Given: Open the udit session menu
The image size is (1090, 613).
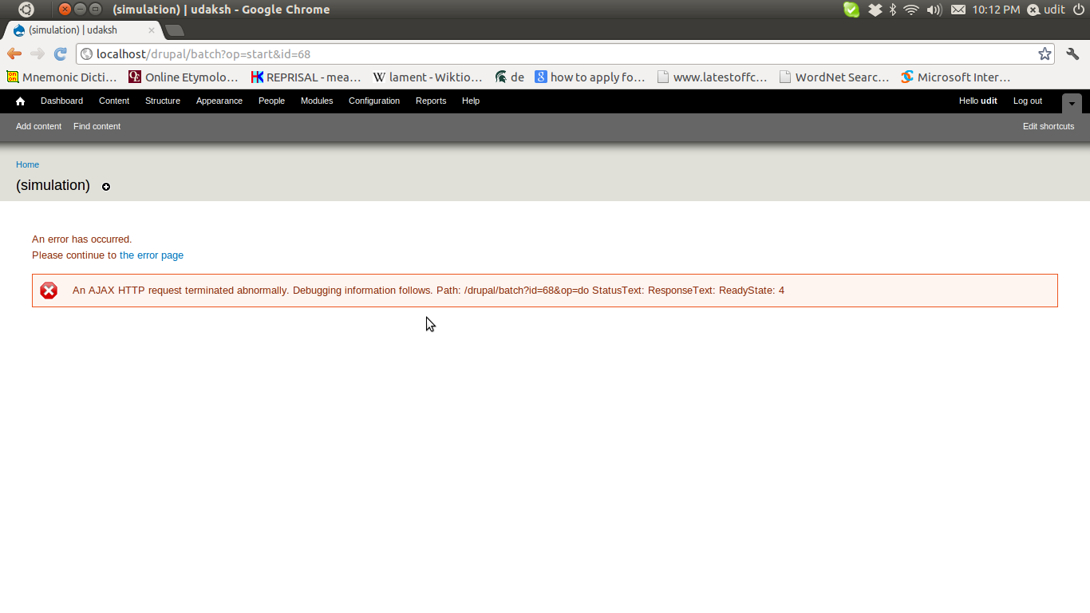Looking at the screenshot, I should pos(1045,10).
